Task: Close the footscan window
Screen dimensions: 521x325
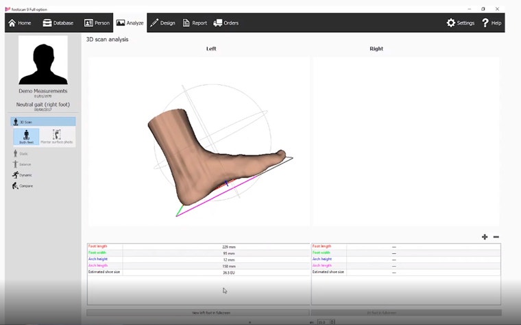Action: [x=497, y=9]
